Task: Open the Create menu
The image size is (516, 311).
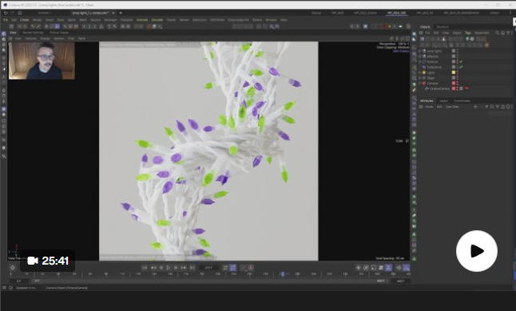Action: pyautogui.click(x=25, y=20)
